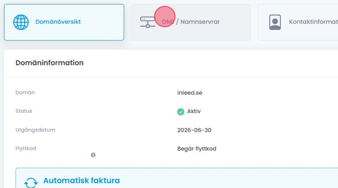338x188 pixels.
Task: Click the Status field label
Action: 24,111
